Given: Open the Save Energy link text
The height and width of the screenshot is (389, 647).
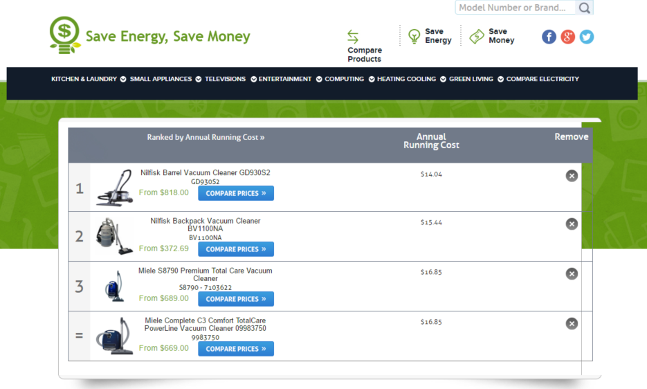Looking at the screenshot, I should click(x=438, y=36).
